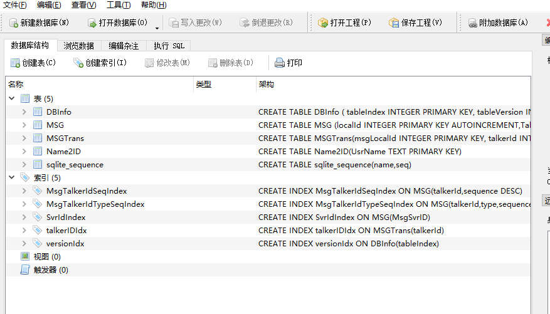Click the Modify Table (修改表) button
550x314 pixels.
[167, 63]
